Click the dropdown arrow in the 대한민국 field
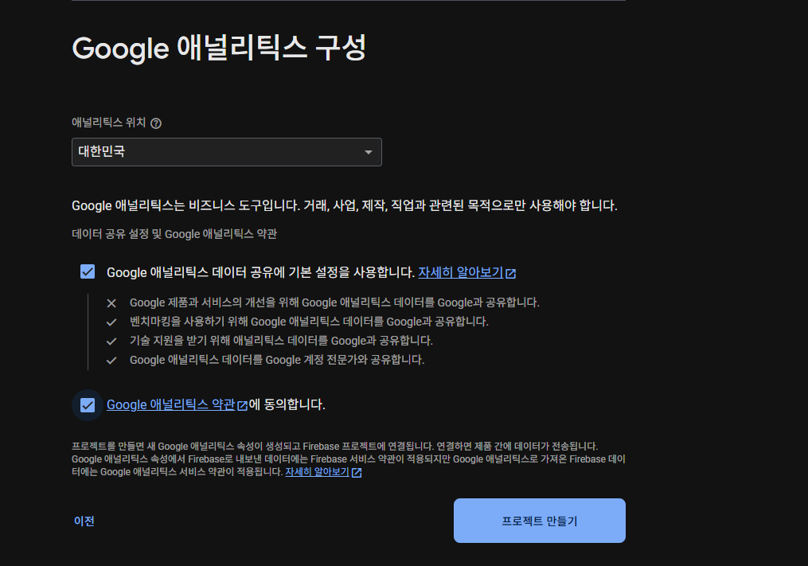Viewport: 808px width, 566px height. pos(369,152)
